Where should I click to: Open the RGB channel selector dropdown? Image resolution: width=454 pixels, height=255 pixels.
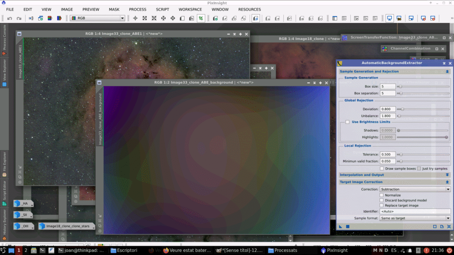(98, 18)
